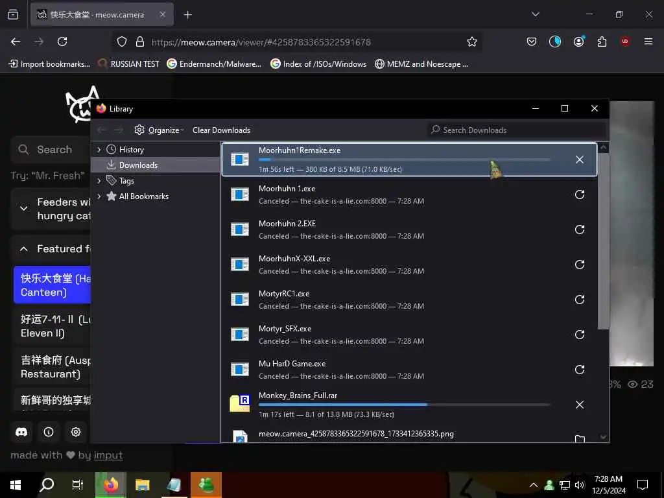The width and height of the screenshot is (664, 498).
Task: Click the downloads list vertical scrollbar
Action: [x=603, y=241]
